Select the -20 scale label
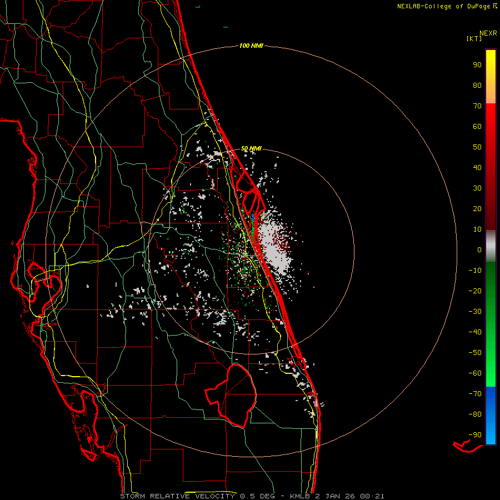Viewport: 500px width, 500px height. [475, 291]
